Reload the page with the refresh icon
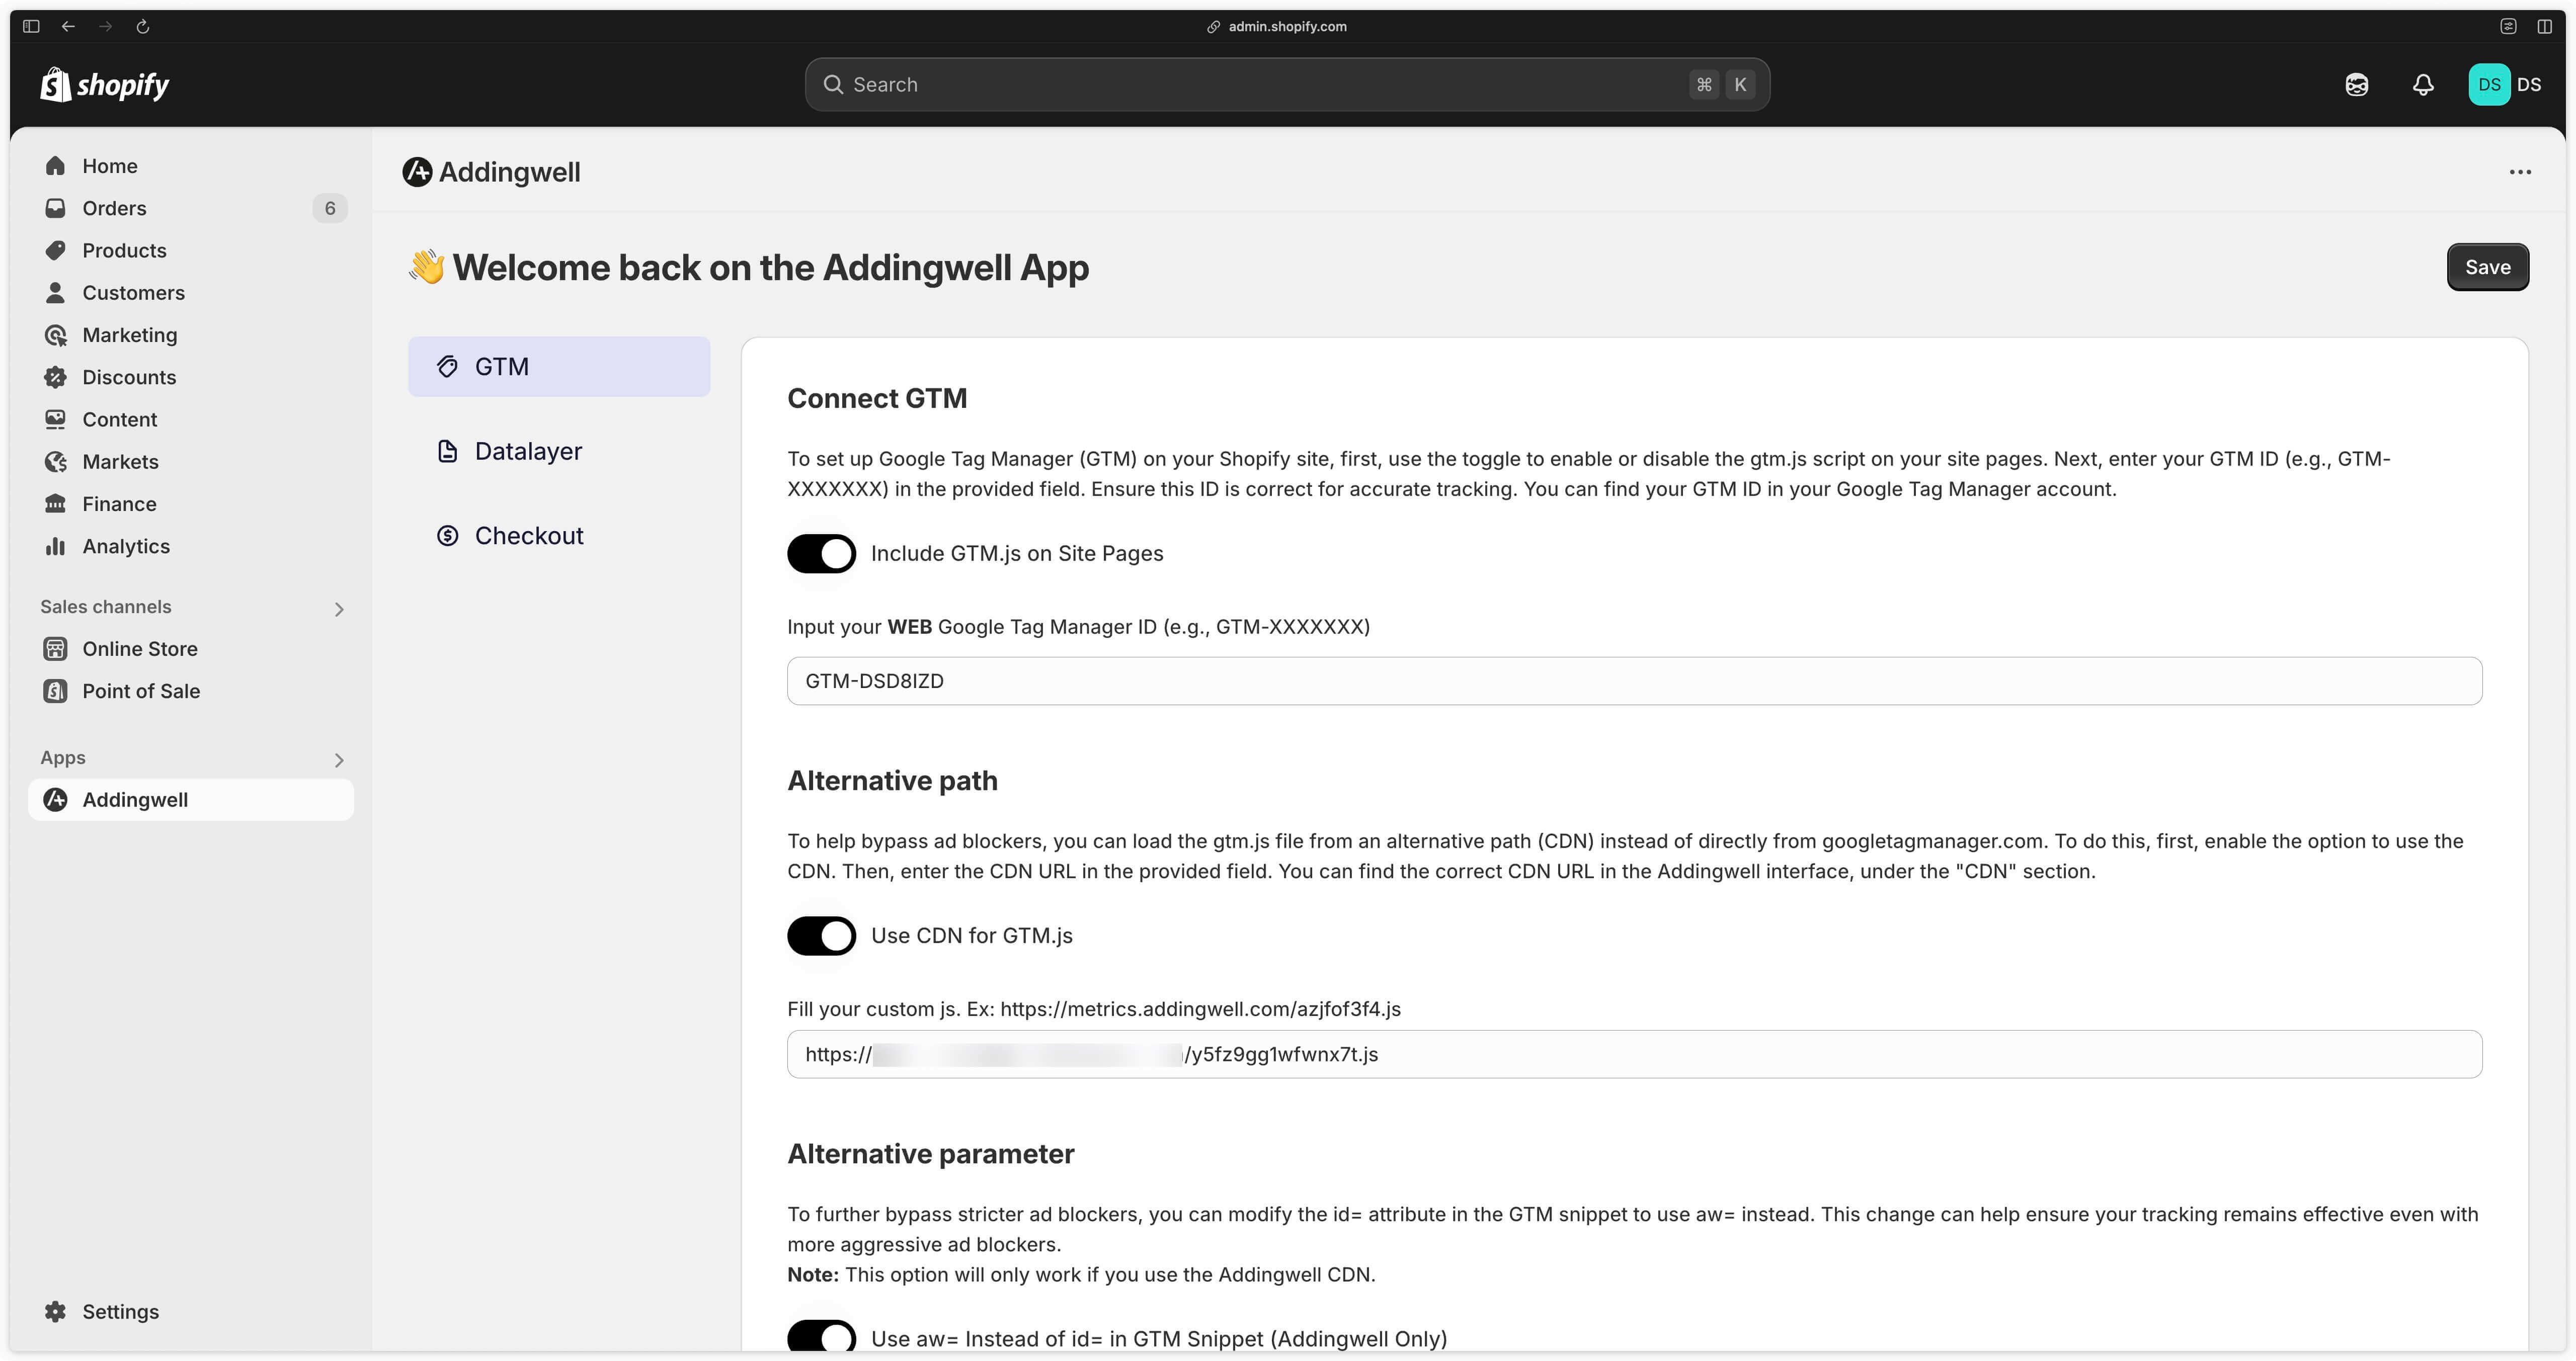2576x1361 pixels. pyautogui.click(x=143, y=26)
